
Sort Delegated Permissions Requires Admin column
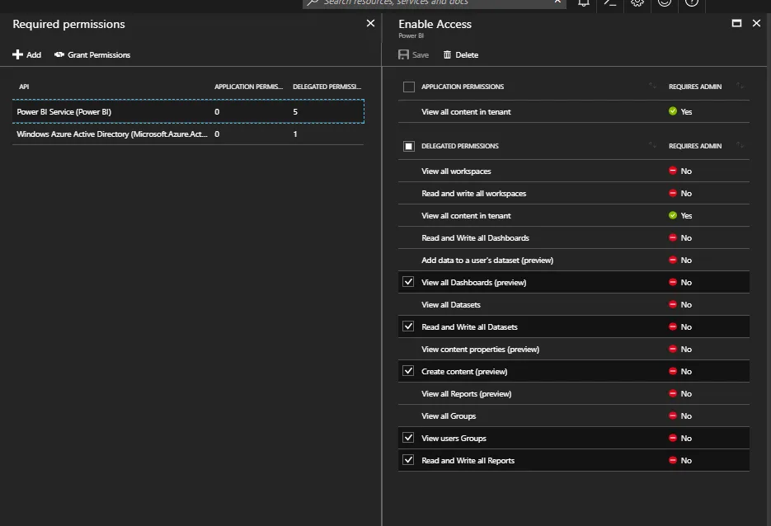pyautogui.click(x=740, y=146)
